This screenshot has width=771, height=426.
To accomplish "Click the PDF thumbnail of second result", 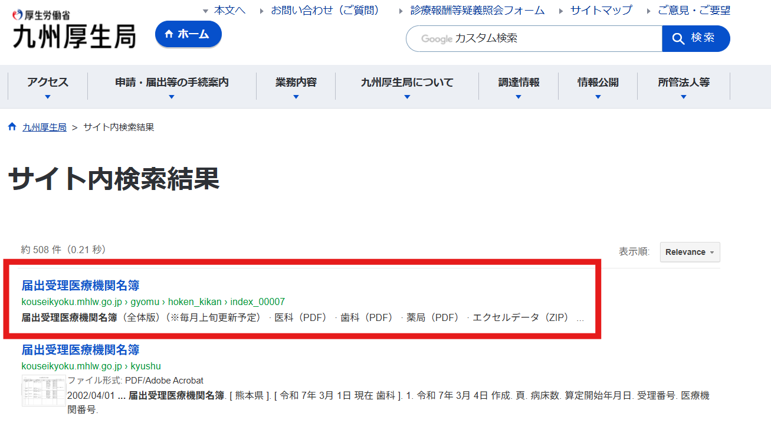I will click(44, 390).
